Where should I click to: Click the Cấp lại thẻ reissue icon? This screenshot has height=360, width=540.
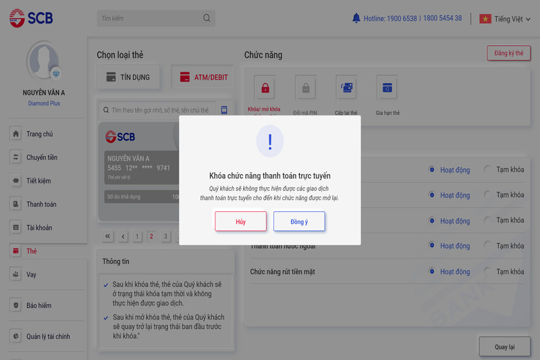coord(346,88)
